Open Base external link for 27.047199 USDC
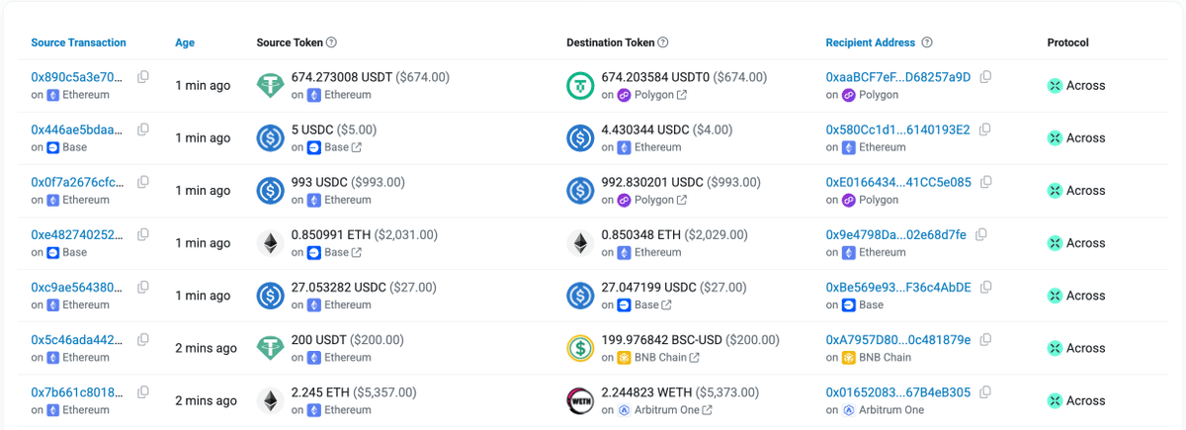Image resolution: width=1186 pixels, height=430 pixels. 667,304
